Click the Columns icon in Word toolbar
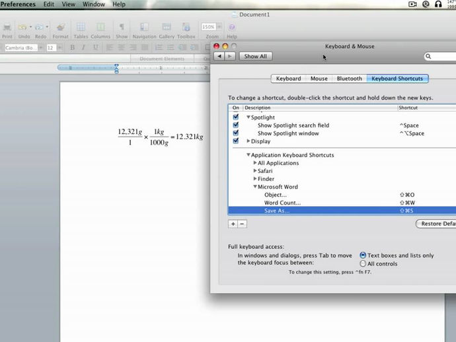This screenshot has width=456, height=342. 100,27
